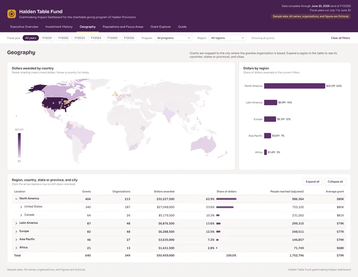Click Australia on the world map
Image resolution: width=358 pixels, height=277 pixels.
(x=203, y=145)
